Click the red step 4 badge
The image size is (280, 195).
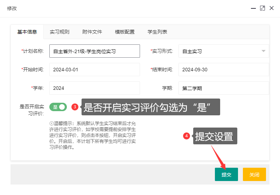tap(187, 136)
